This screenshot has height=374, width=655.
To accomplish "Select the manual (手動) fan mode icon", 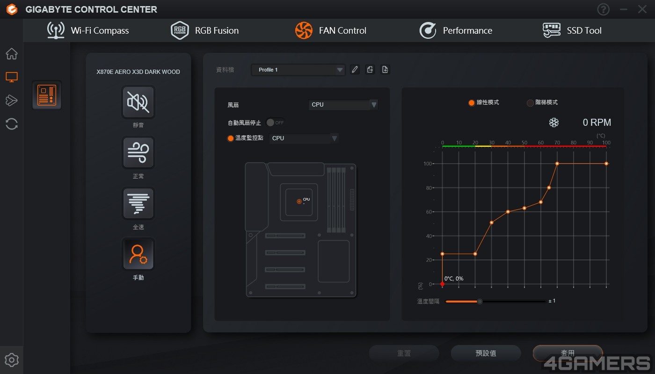I will click(138, 254).
